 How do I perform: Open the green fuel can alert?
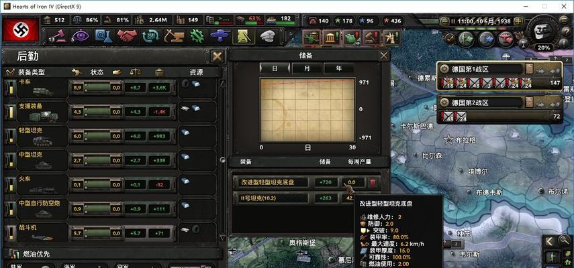point(352,38)
